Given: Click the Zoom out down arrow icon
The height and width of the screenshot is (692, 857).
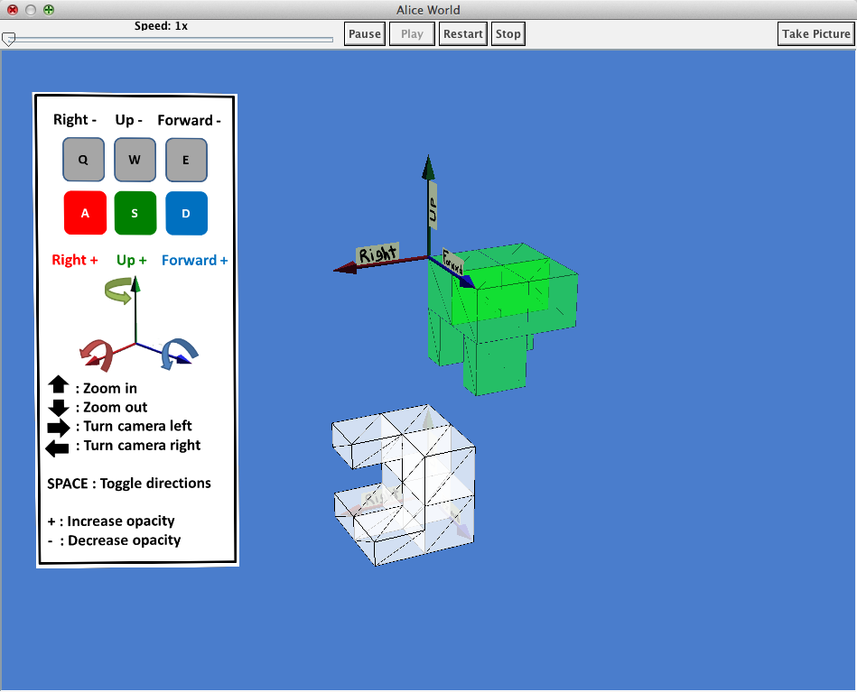Looking at the screenshot, I should point(59,407).
